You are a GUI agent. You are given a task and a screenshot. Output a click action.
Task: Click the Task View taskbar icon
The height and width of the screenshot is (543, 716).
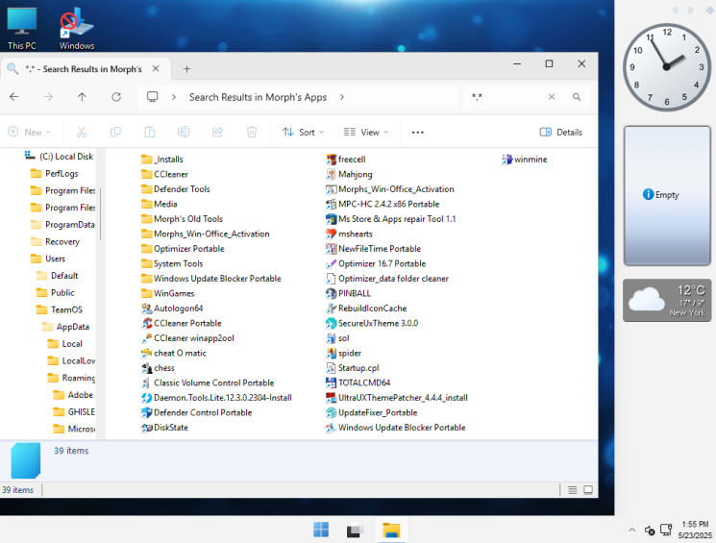(355, 530)
